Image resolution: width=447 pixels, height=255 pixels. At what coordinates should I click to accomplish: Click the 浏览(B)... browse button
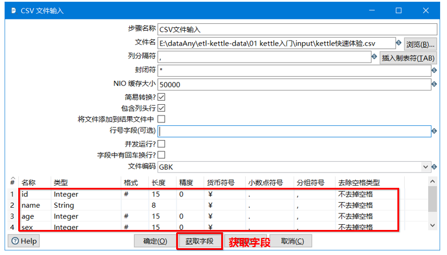coord(421,44)
